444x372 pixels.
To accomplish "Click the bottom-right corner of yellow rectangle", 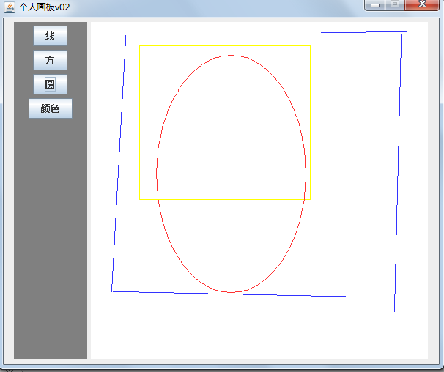I will pos(310,199).
